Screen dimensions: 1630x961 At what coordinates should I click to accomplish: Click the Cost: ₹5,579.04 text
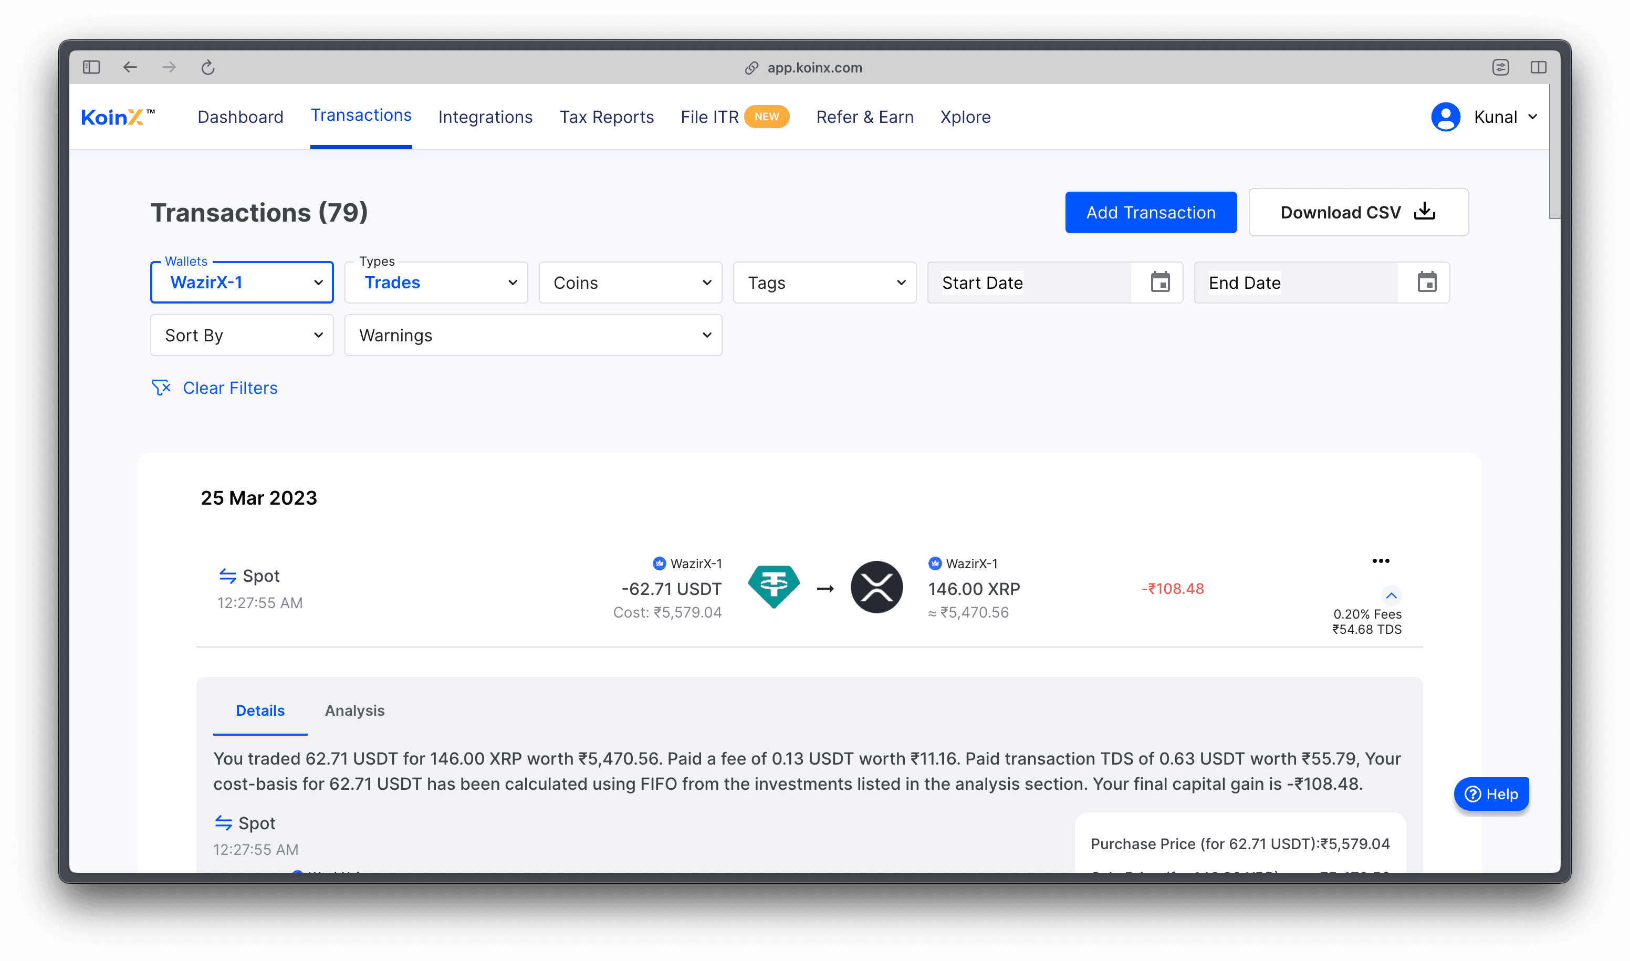pos(667,613)
